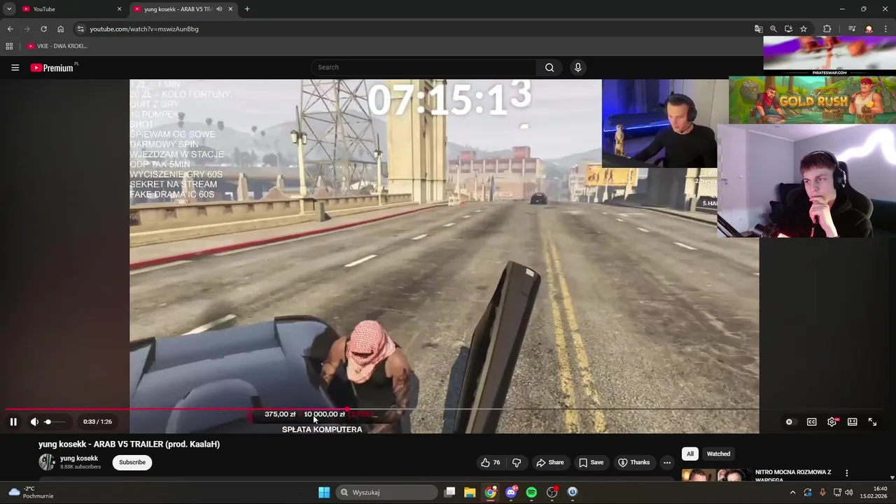This screenshot has width=896, height=504.
Task: Open the Chrome zoom indicator
Action: pyautogui.click(x=773, y=29)
